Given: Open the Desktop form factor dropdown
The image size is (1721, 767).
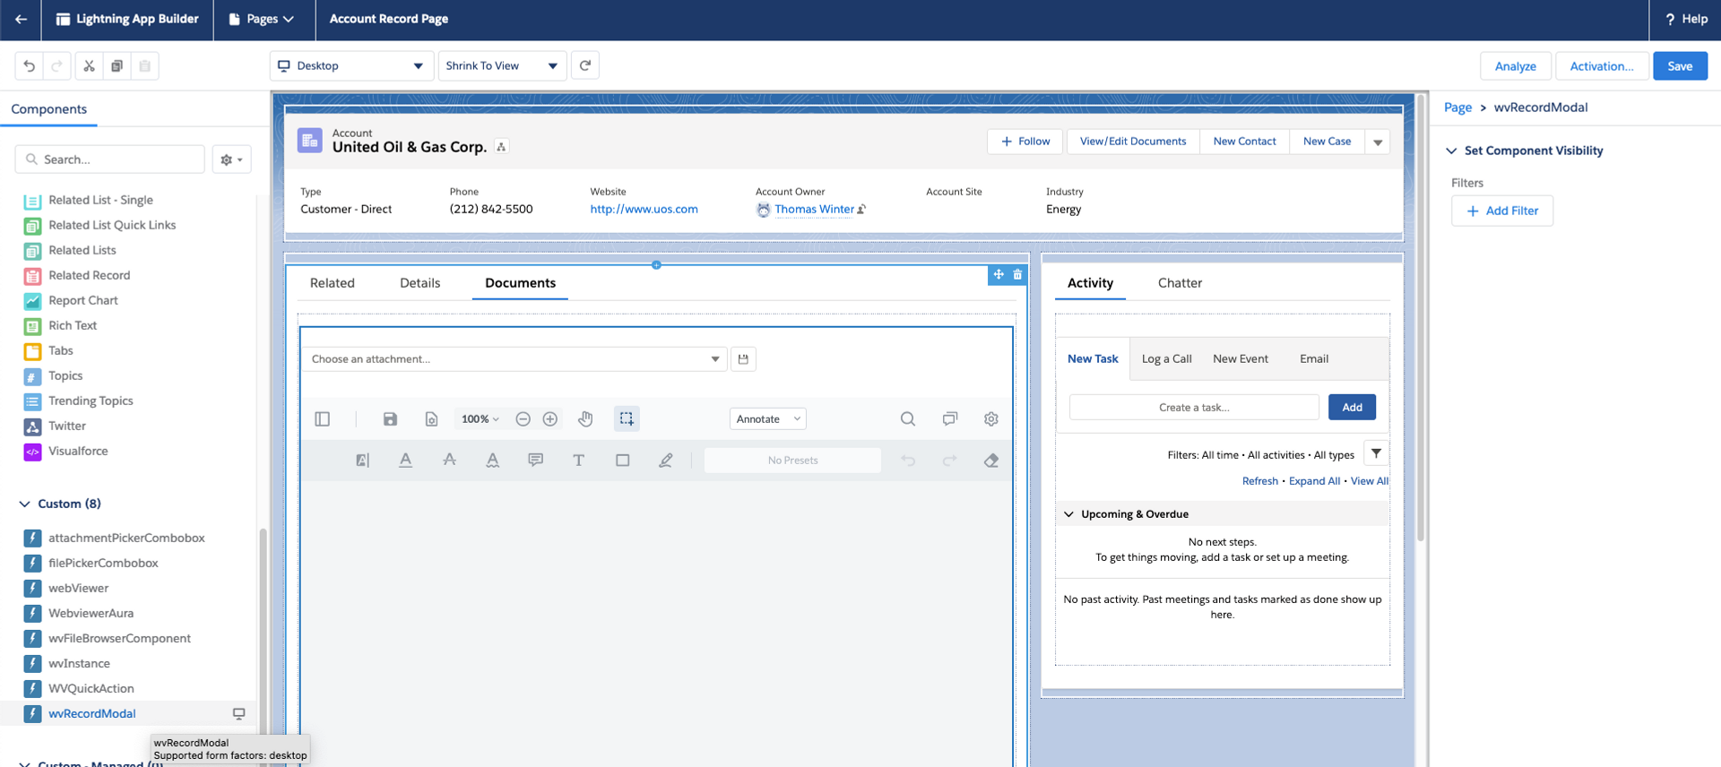Looking at the screenshot, I should (351, 65).
